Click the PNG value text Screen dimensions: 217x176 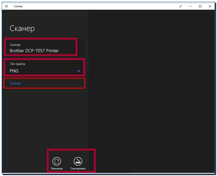14,71
